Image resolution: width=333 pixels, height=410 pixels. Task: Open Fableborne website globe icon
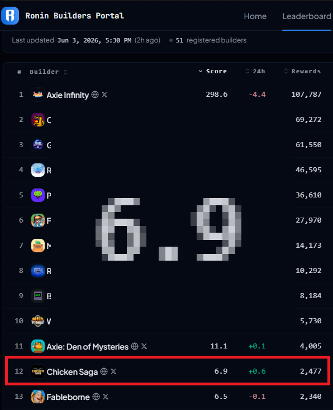(96, 397)
